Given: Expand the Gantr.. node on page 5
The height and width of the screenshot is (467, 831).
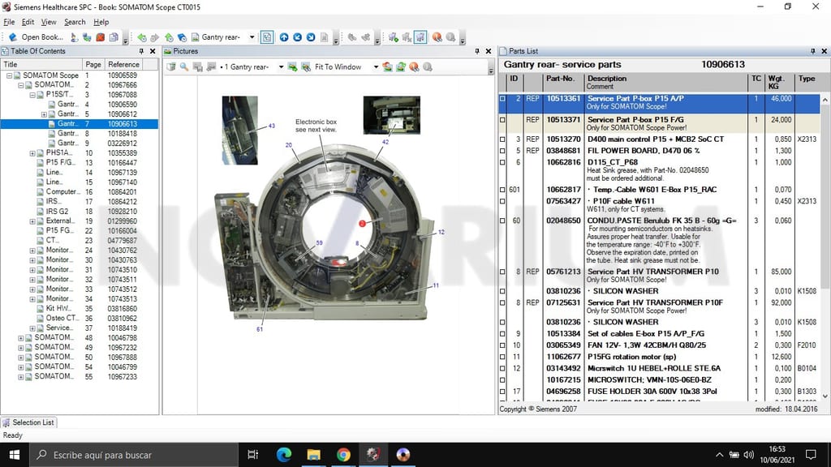Looking at the screenshot, I should coord(44,114).
